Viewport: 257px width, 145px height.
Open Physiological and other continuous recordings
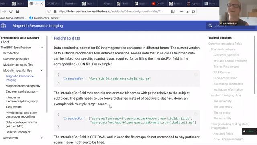pyautogui.click(x=21, y=114)
